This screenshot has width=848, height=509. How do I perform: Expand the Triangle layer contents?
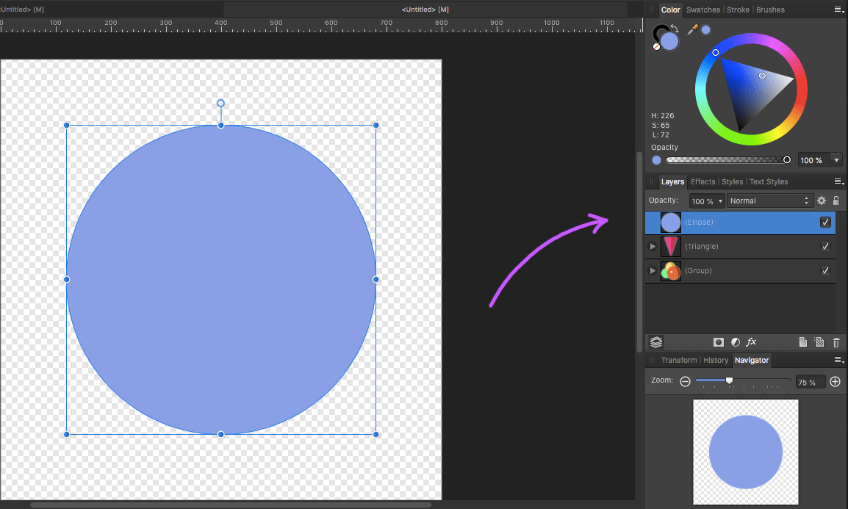tap(652, 247)
